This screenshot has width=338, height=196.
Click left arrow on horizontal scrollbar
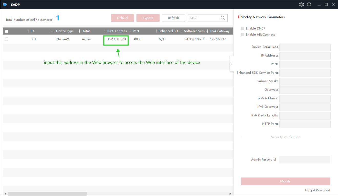point(6,194)
